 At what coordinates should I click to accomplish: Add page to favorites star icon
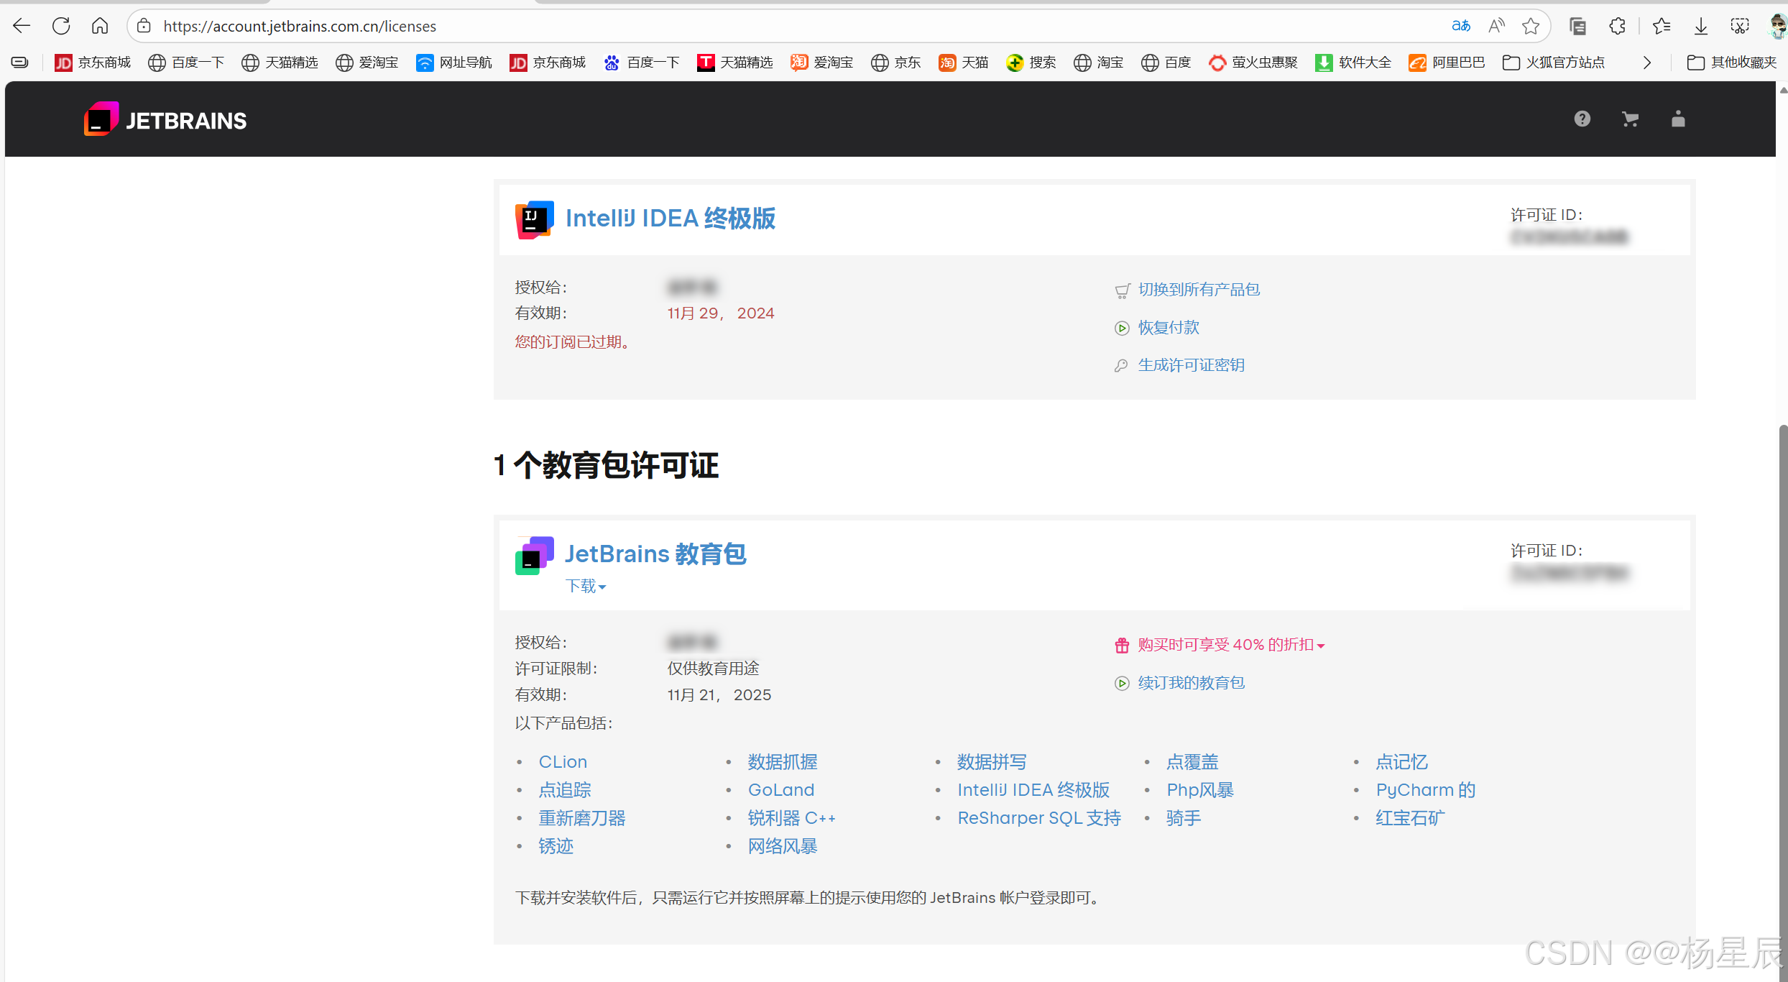pyautogui.click(x=1531, y=27)
